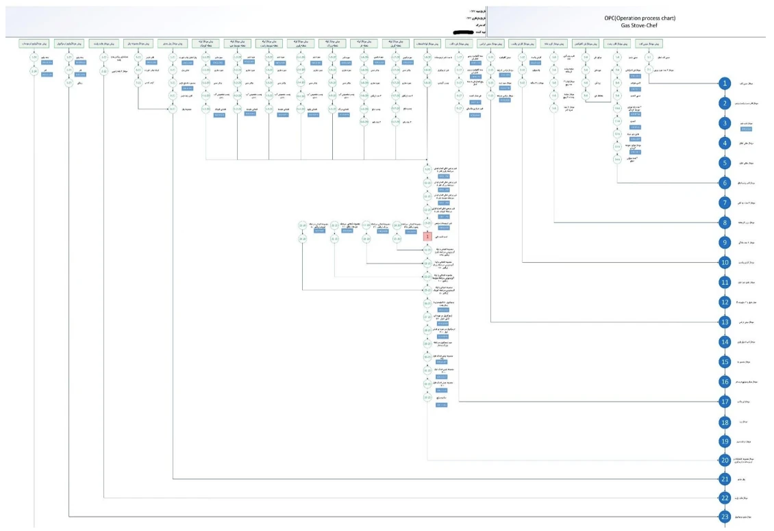Click the blue node numbered 2
The width and height of the screenshot is (774, 531).
(x=725, y=103)
